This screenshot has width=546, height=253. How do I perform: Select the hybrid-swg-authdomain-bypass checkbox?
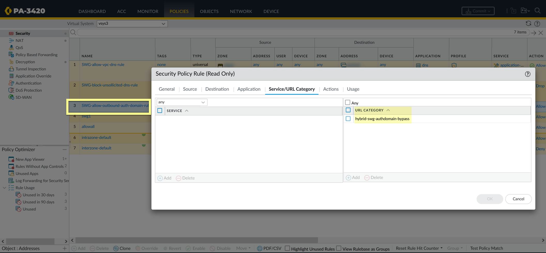(348, 119)
